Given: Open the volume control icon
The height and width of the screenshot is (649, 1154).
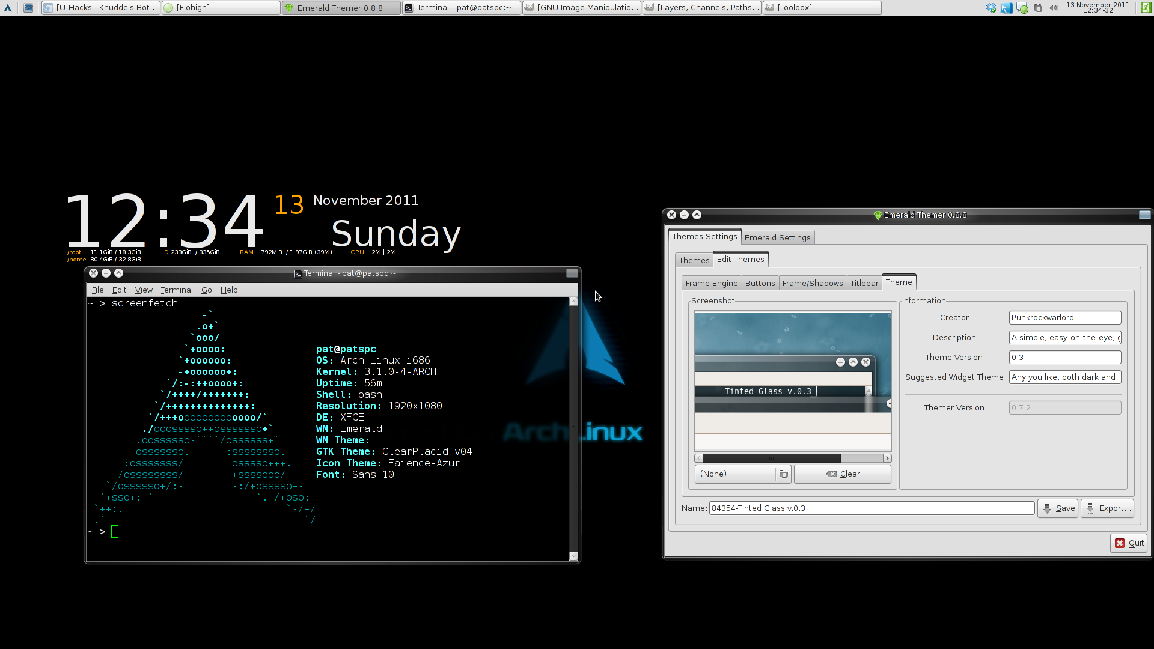Looking at the screenshot, I should pos(1054,8).
